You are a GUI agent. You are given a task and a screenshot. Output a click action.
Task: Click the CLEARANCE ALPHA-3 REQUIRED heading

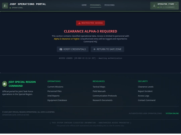[90, 31]
